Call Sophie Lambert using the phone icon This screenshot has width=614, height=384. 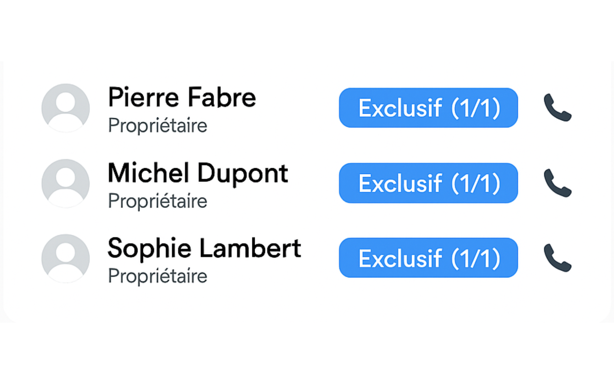557,258
